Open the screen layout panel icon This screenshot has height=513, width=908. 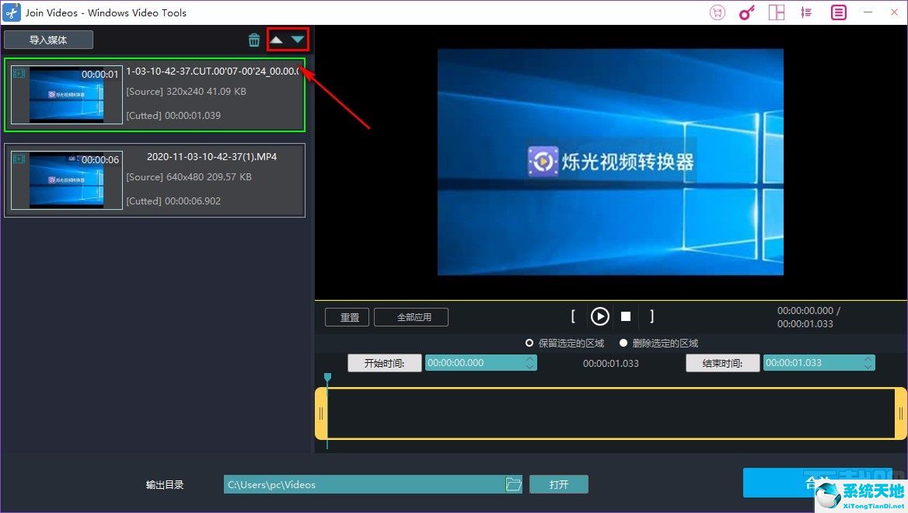tap(777, 12)
